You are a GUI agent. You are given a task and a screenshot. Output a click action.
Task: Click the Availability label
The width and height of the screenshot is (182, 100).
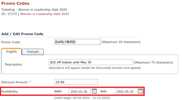(10, 92)
